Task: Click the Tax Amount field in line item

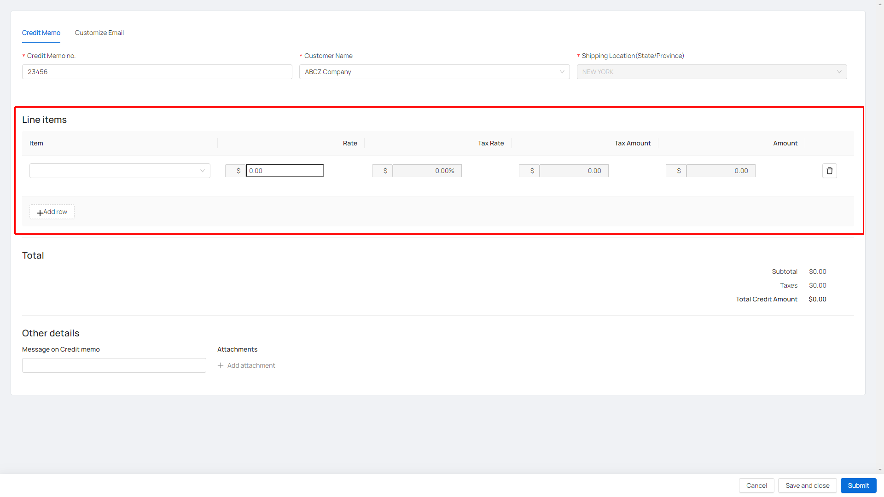Action: [x=574, y=171]
